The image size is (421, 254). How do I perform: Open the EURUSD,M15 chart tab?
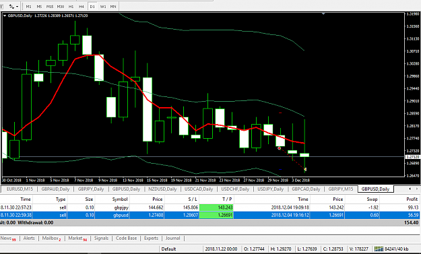pos(20,189)
